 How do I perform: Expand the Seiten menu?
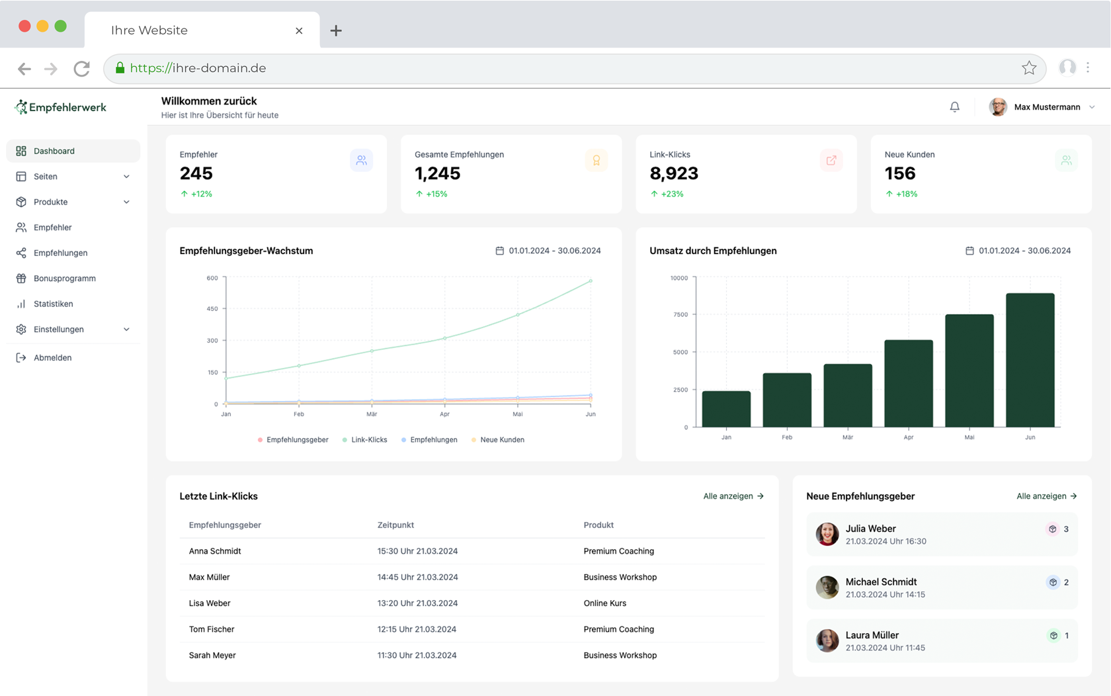126,176
